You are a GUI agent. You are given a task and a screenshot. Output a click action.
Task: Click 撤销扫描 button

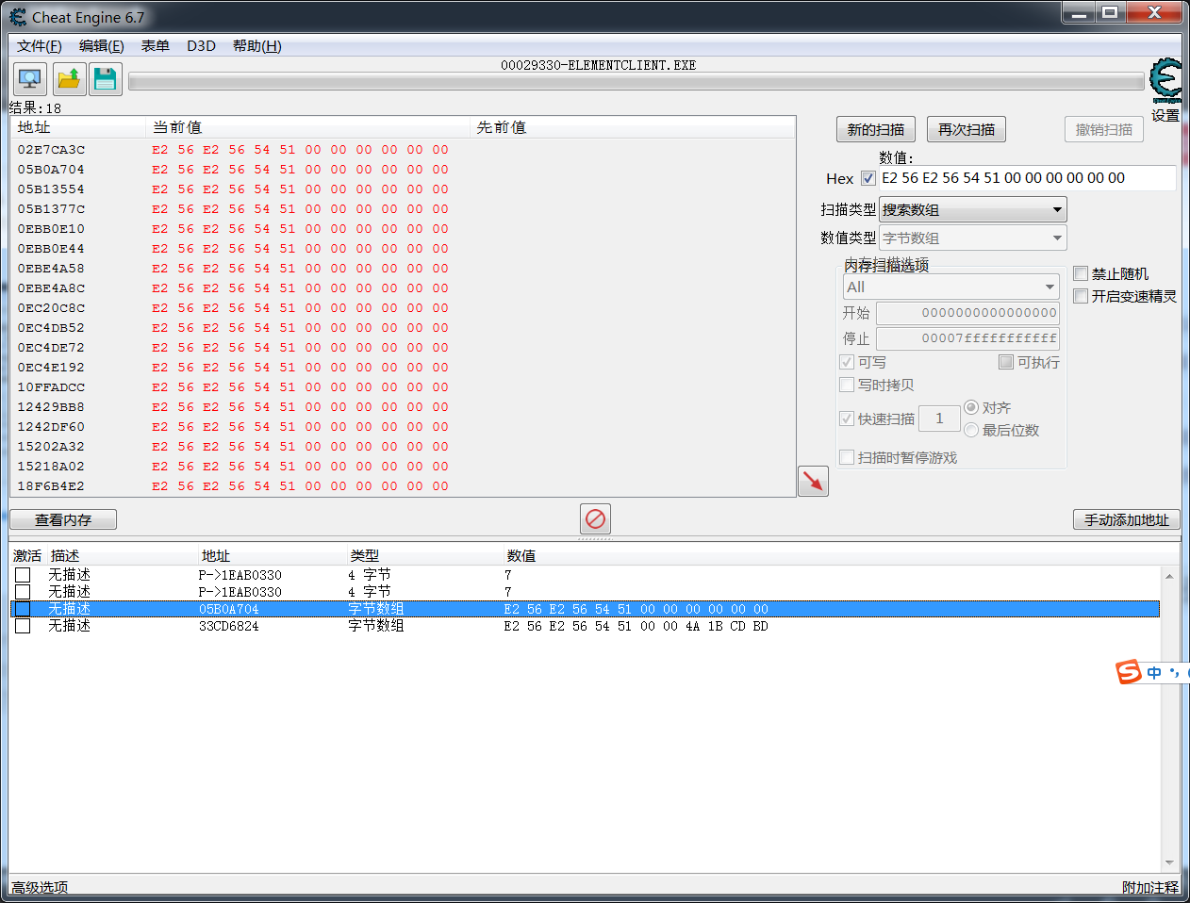[1104, 129]
